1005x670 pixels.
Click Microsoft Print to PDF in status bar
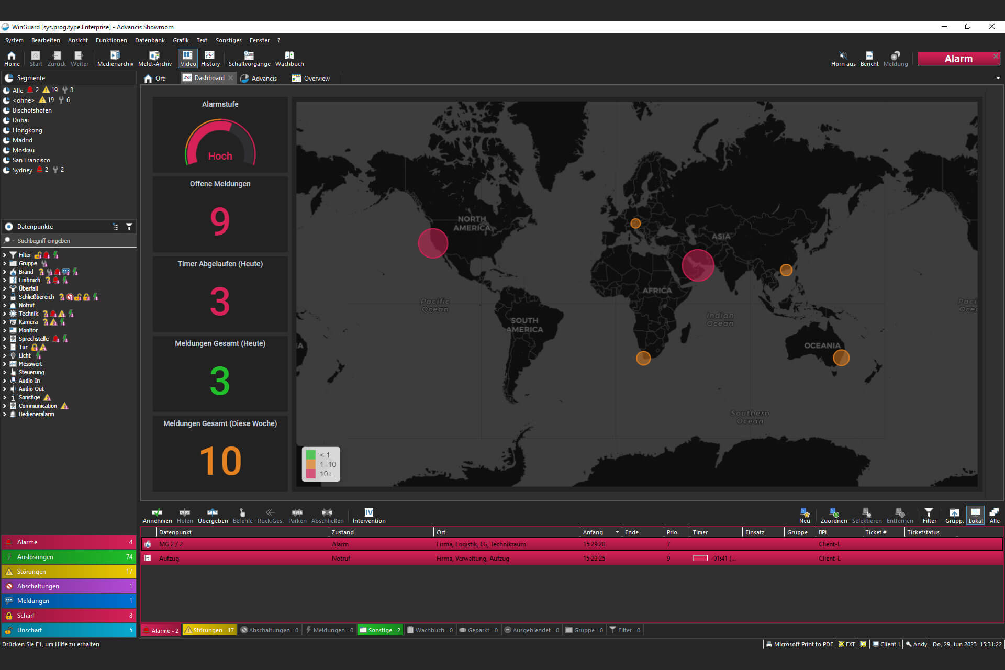799,644
